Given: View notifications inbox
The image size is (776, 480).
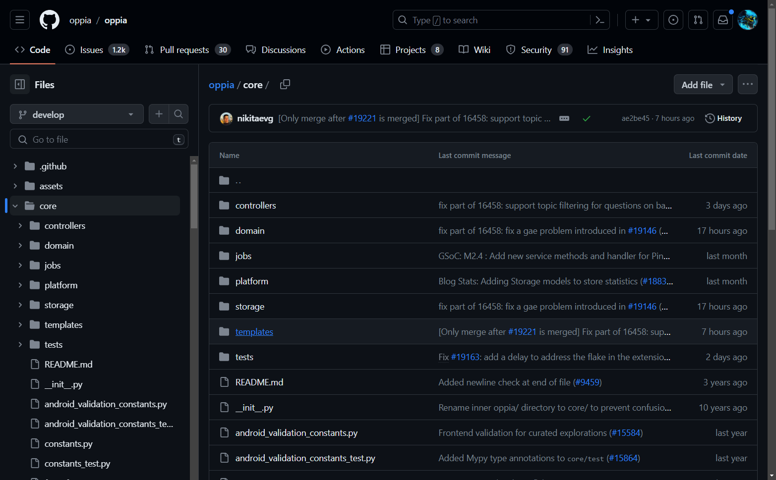Looking at the screenshot, I should click(x=723, y=20).
